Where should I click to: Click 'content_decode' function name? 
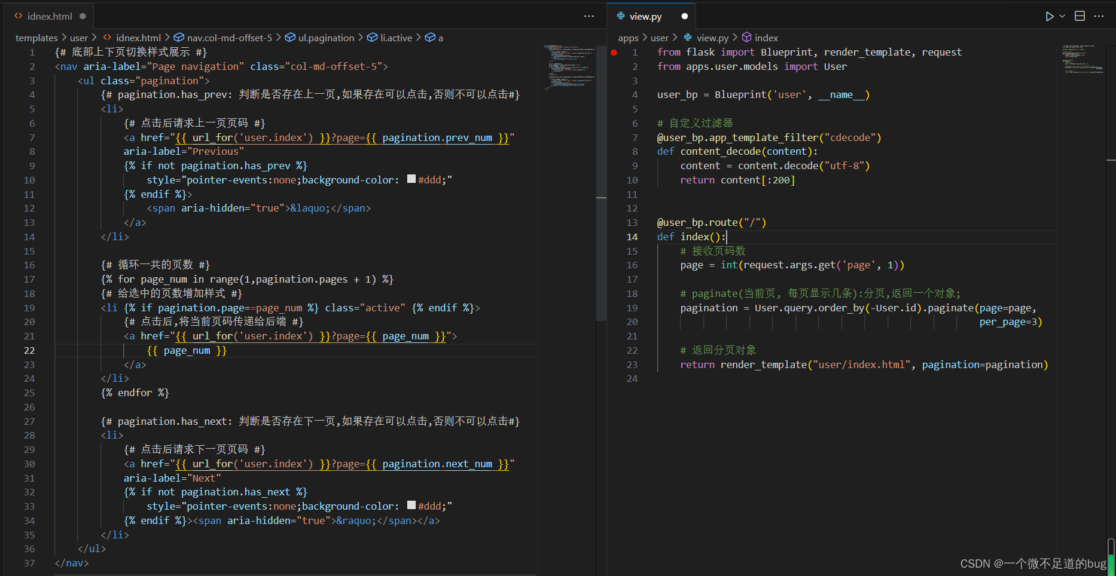point(720,151)
